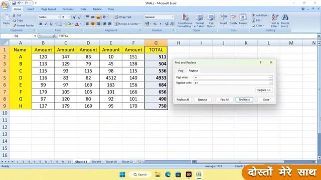
Task: Click Copy in the Clipboard group
Action: tap(18, 20)
